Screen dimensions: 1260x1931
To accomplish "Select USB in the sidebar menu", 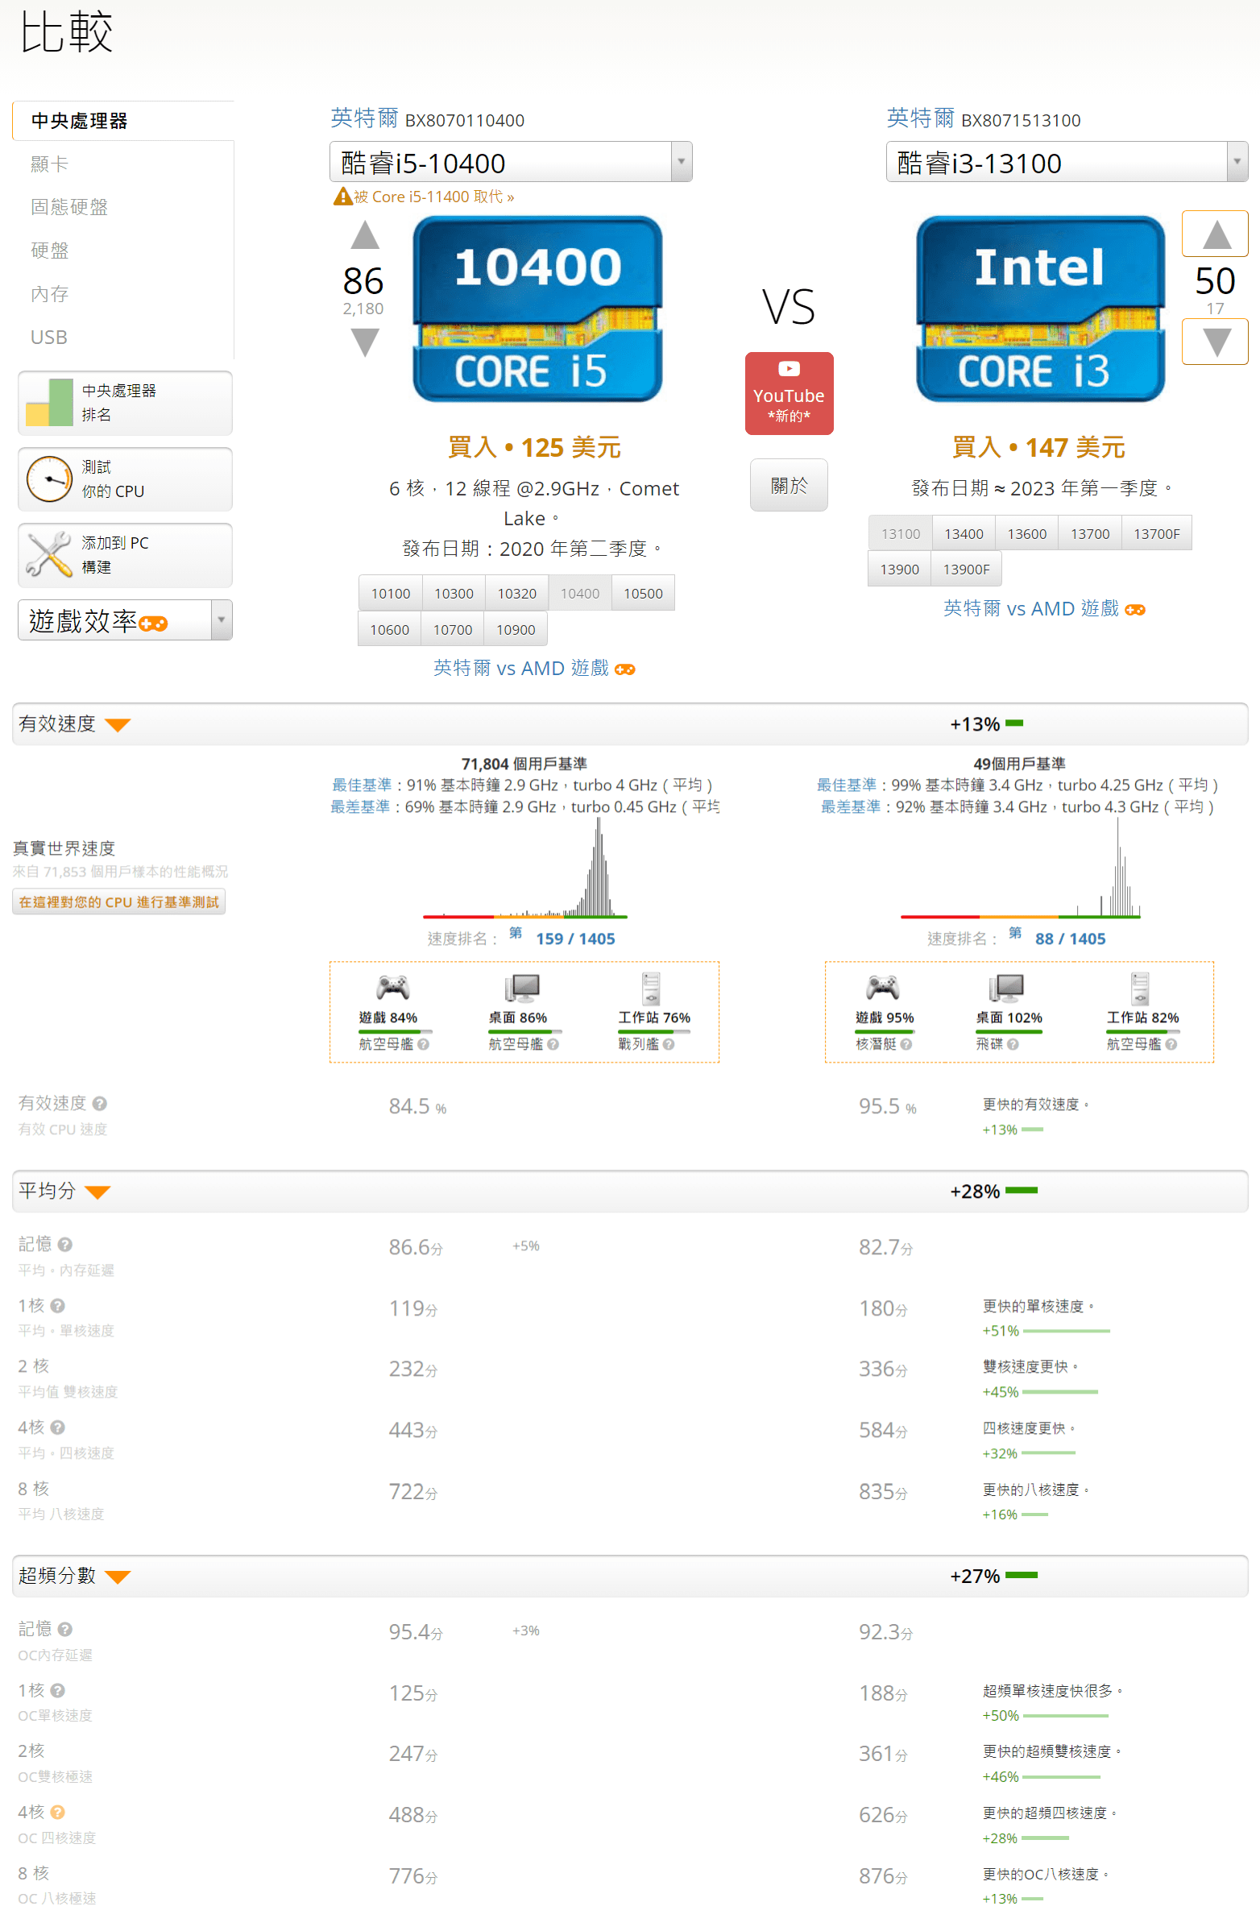I will [x=48, y=337].
